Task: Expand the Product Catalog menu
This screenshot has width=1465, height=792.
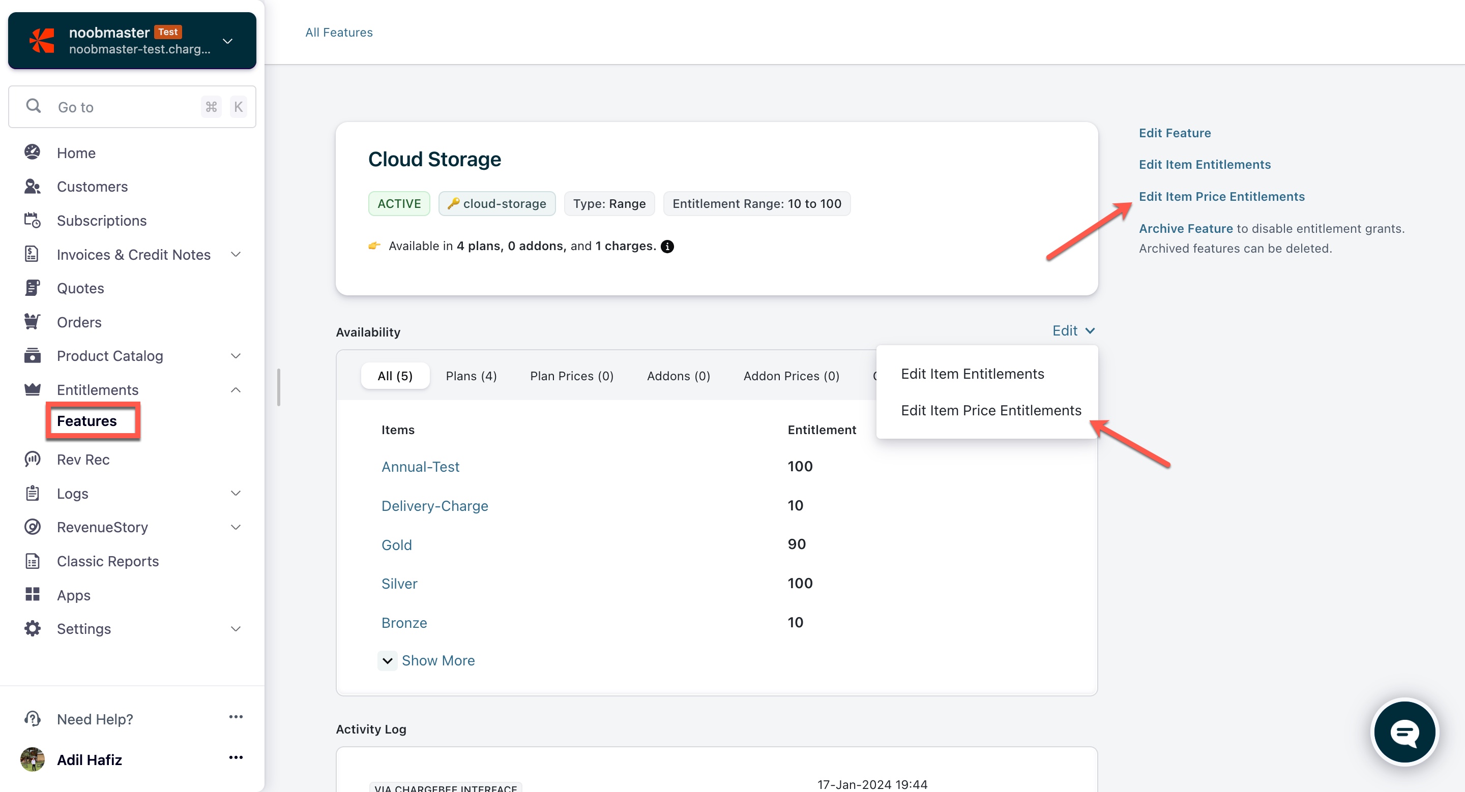Action: pos(236,356)
